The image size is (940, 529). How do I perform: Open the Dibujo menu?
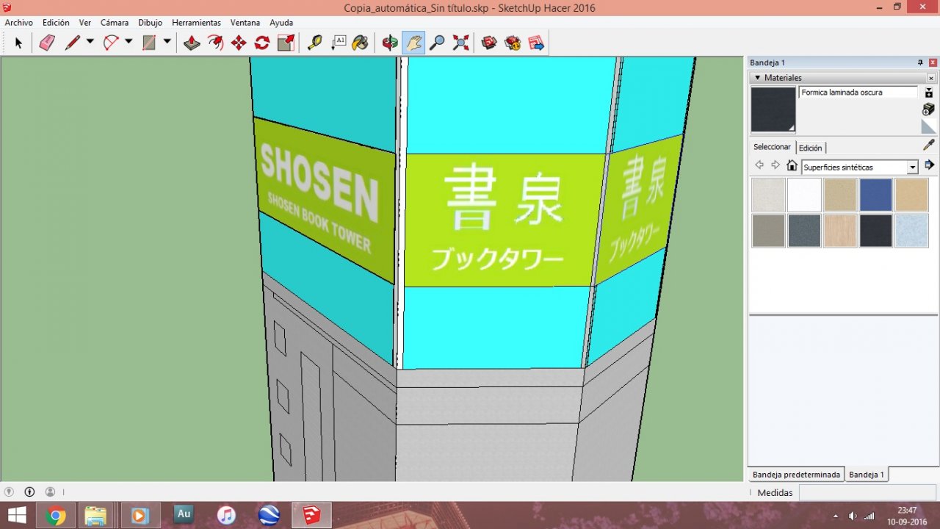pyautogui.click(x=150, y=23)
